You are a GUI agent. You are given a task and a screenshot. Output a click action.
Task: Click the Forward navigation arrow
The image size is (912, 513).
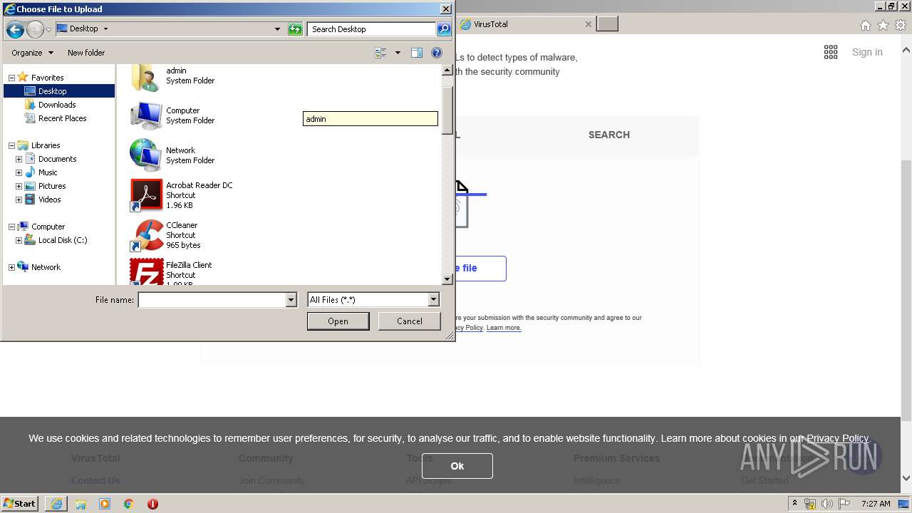[35, 29]
